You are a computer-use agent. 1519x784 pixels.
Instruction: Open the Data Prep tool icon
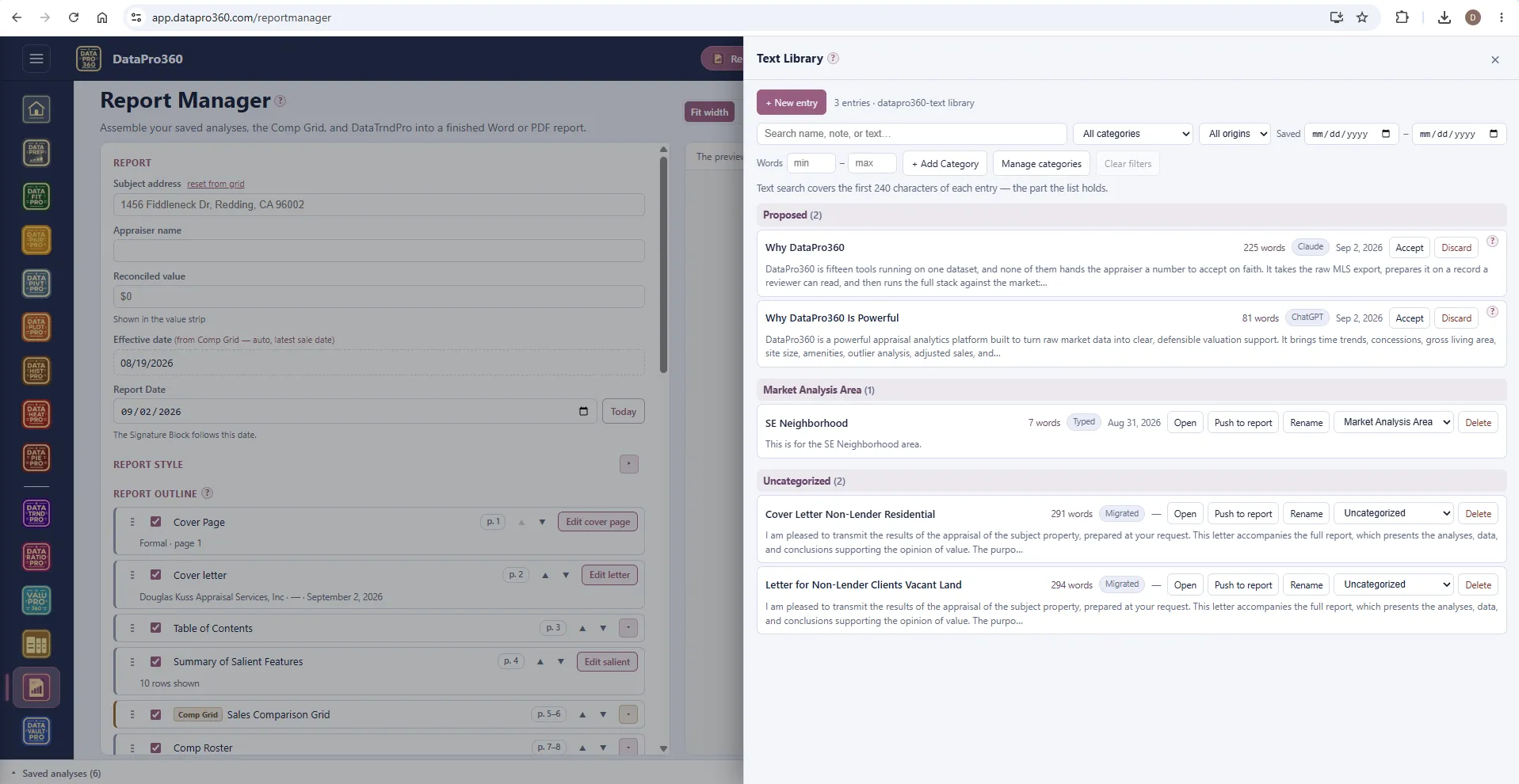coord(36,153)
